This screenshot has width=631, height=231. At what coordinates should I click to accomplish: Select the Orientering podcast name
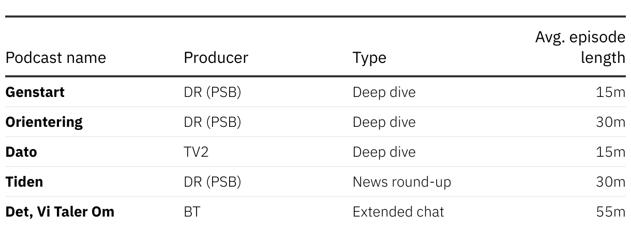point(44,122)
